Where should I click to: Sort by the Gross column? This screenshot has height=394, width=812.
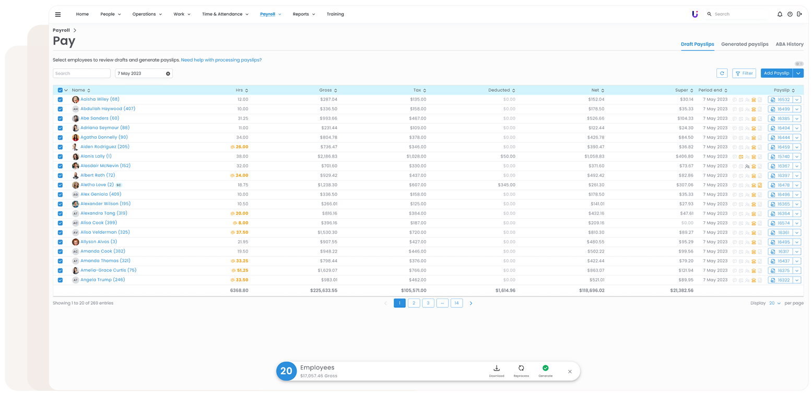pyautogui.click(x=328, y=90)
